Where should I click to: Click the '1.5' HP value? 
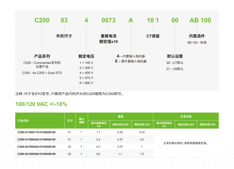pos(142,154)
